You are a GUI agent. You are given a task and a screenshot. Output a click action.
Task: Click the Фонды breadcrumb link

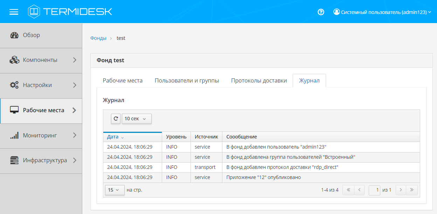98,38
